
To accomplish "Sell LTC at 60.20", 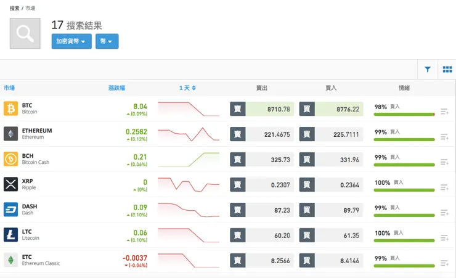I will point(262,235).
